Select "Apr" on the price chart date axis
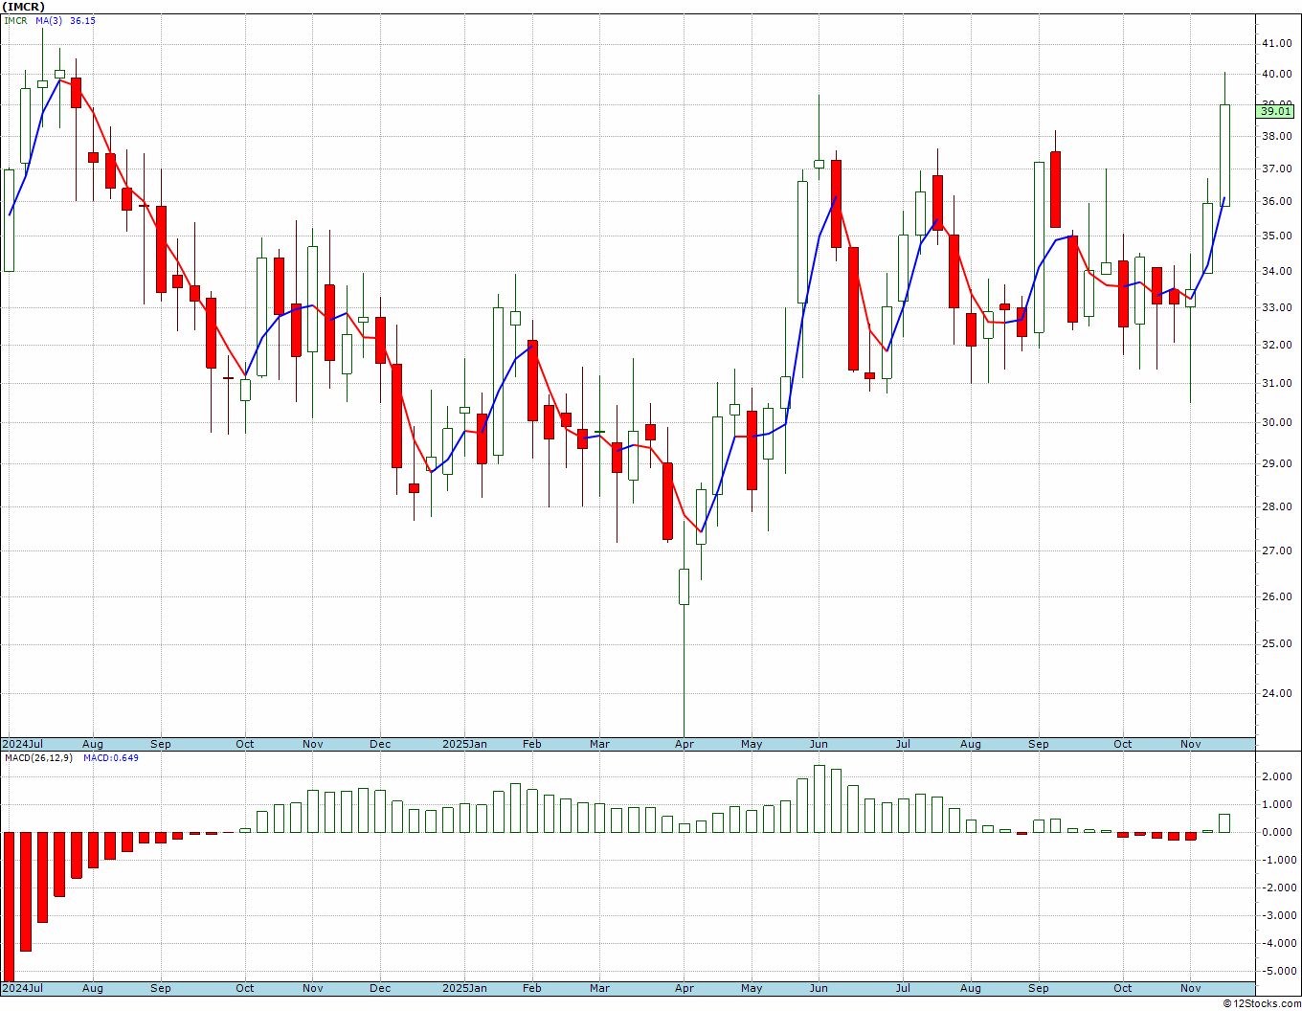The width and height of the screenshot is (1302, 1011). pos(684,744)
